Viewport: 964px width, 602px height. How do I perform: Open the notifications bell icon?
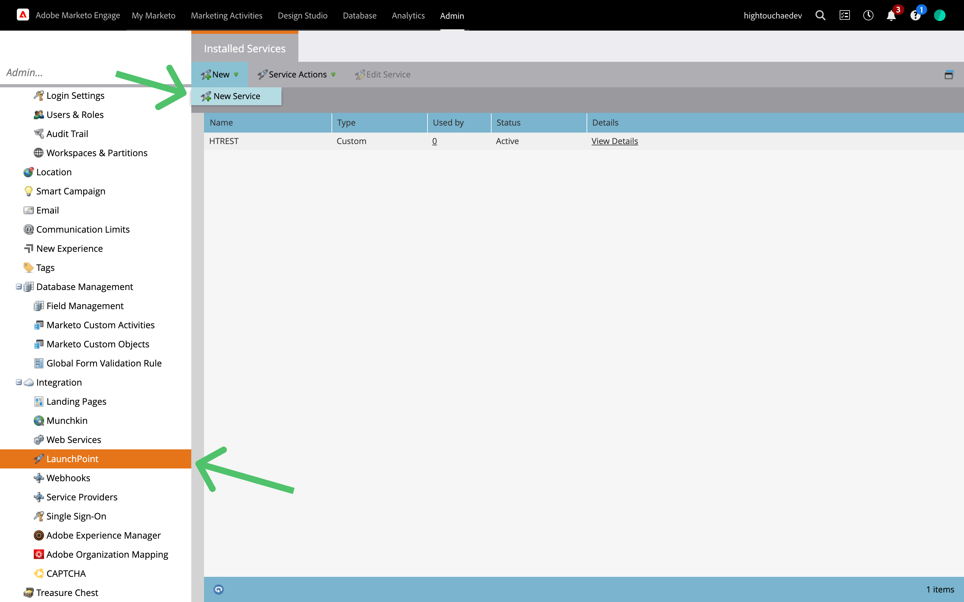[x=891, y=16]
